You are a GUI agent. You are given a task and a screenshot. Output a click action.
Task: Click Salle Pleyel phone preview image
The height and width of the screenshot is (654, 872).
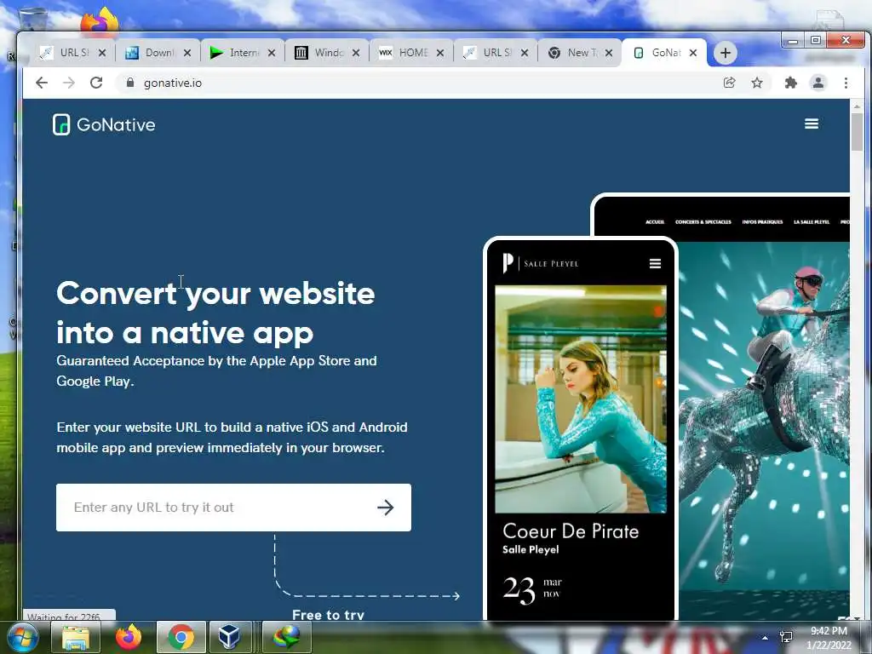click(581, 399)
